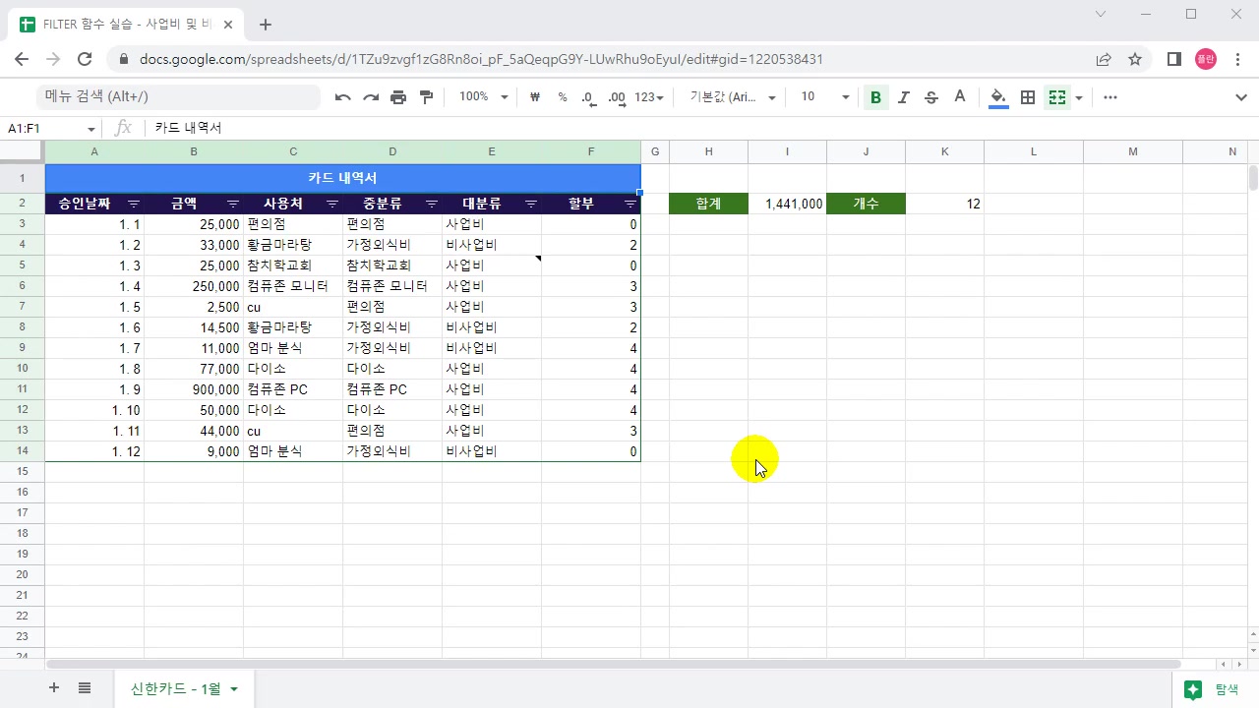This screenshot has width=1259, height=708.
Task: Click the 탐색 (Explore) button
Action: [x=1214, y=689]
